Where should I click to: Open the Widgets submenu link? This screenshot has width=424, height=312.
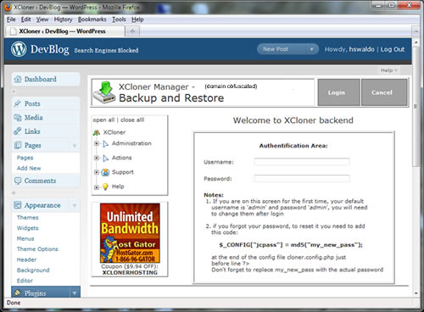28,228
